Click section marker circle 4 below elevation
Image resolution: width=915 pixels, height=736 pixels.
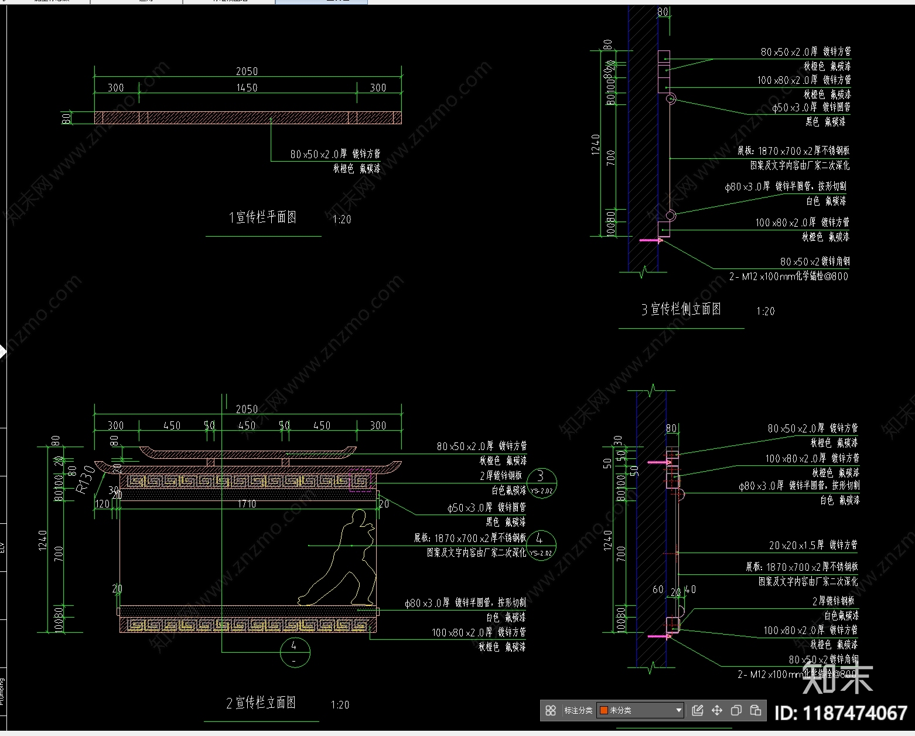pos(294,652)
